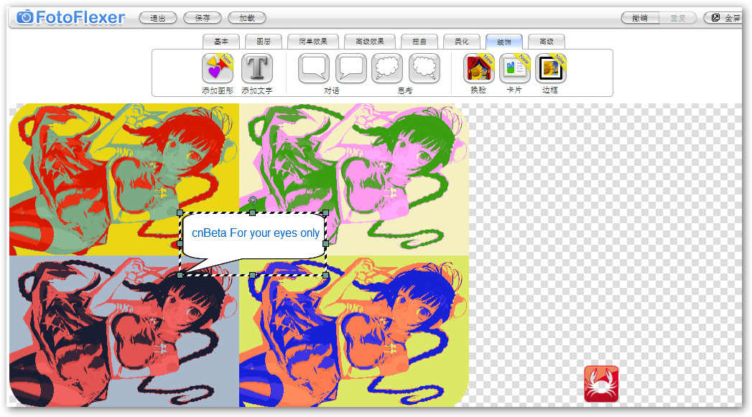Screen dimensions: 752x417
Task: Open the 高级效果 advanced effects tab
Action: pyautogui.click(x=370, y=42)
